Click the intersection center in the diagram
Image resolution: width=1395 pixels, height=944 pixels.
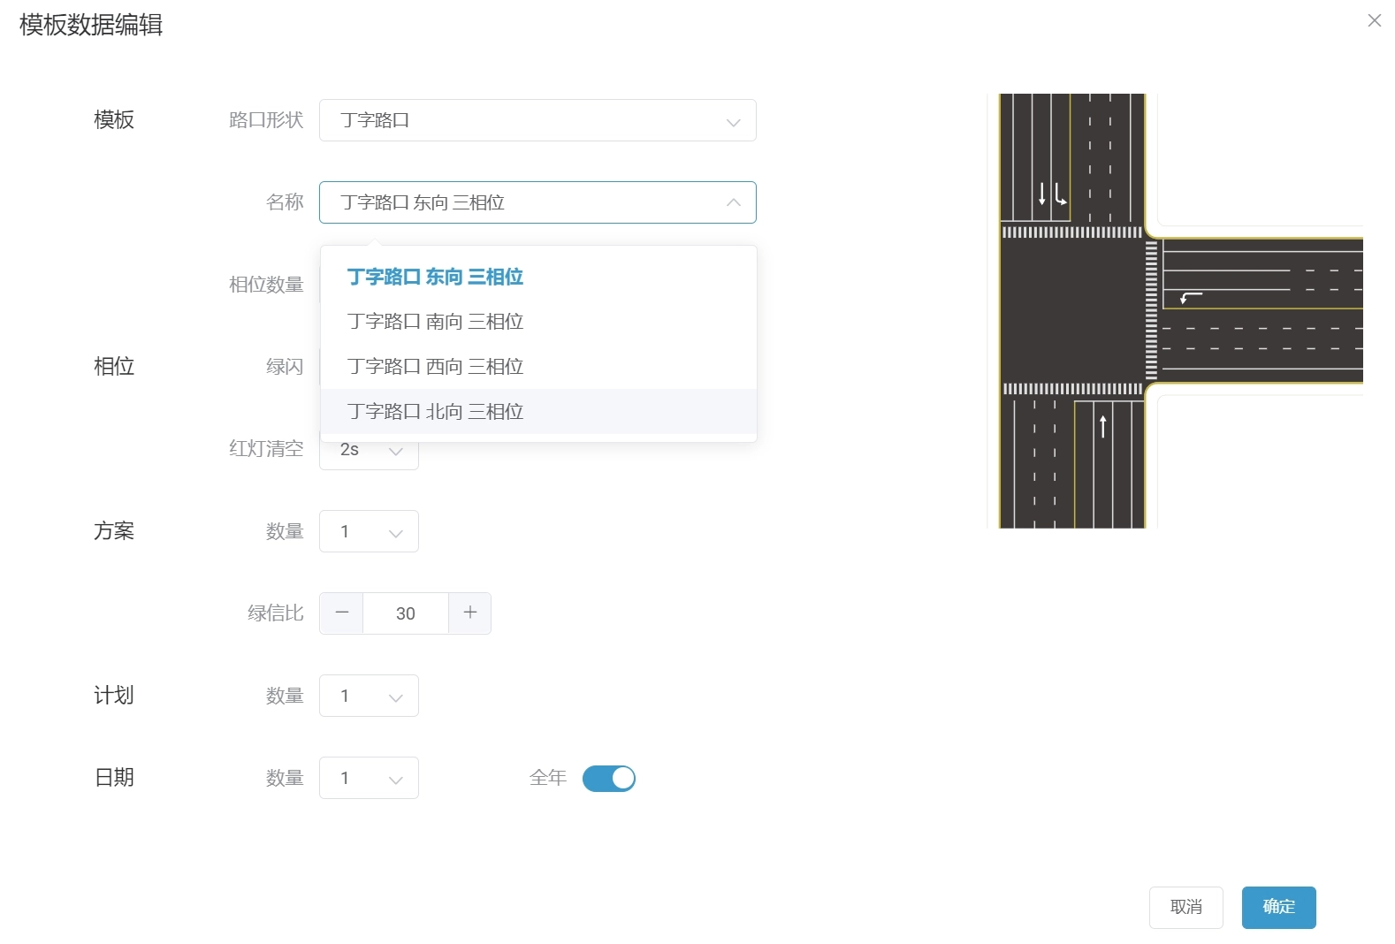point(1071,310)
